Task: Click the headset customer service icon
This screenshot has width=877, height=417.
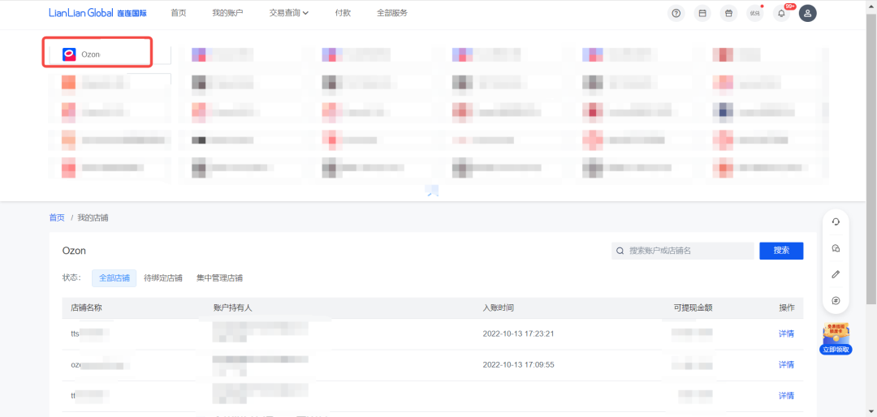Action: click(836, 221)
